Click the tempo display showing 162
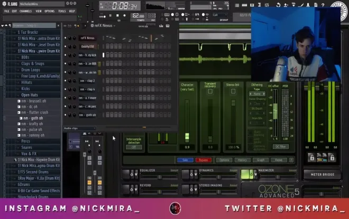Image resolution: width=349 pixels, height=219 pixels. tap(137, 16)
